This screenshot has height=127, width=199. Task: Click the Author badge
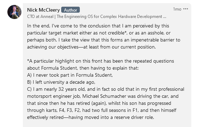[x=70, y=10]
